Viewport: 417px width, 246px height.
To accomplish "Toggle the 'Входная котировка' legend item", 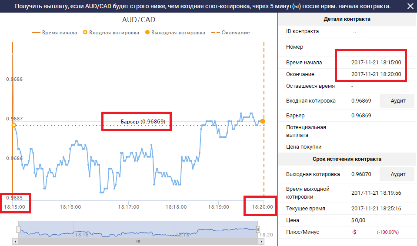I will pyautogui.click(x=111, y=33).
